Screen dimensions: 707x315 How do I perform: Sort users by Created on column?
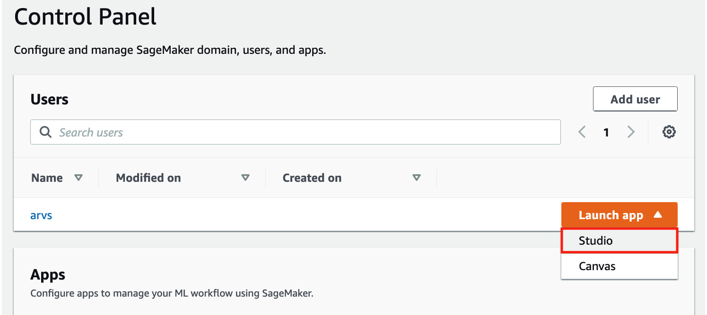coord(416,178)
